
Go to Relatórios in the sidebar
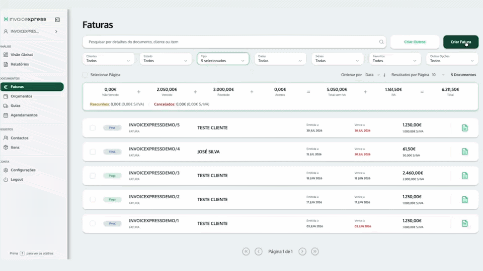20,64
